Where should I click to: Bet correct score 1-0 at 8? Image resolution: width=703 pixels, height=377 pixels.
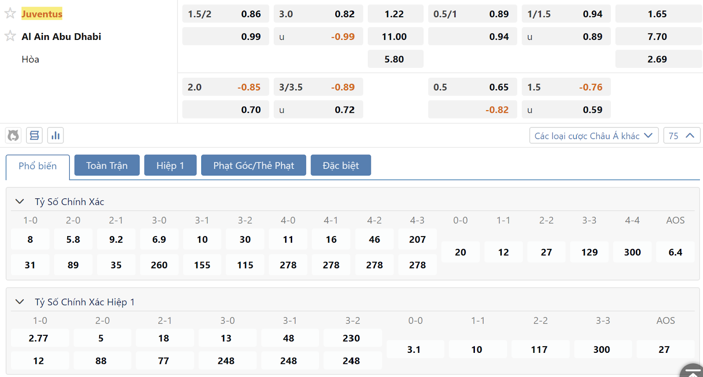pyautogui.click(x=30, y=240)
